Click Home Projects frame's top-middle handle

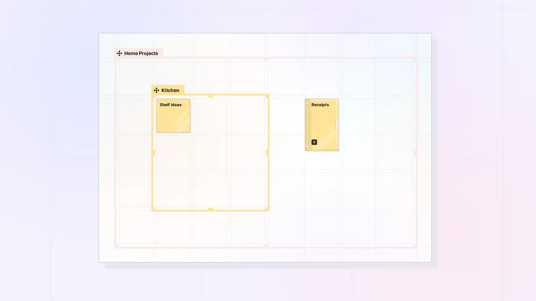[266, 59]
